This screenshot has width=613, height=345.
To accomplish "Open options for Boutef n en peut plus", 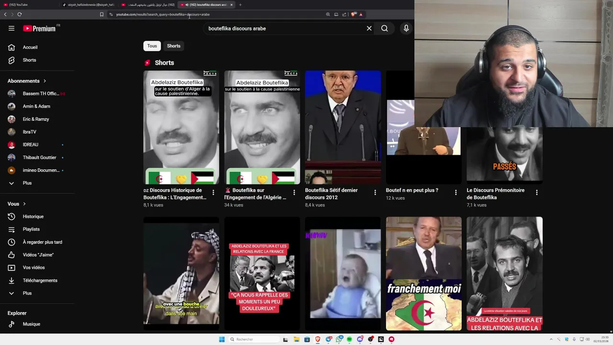I will click(455, 192).
